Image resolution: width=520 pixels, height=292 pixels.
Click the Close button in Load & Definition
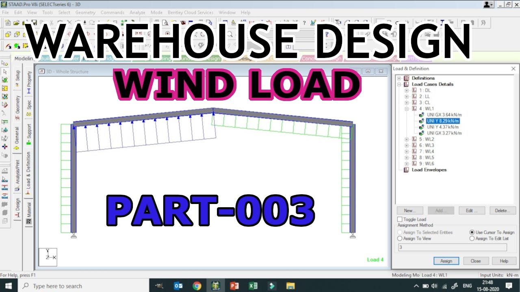(475, 261)
